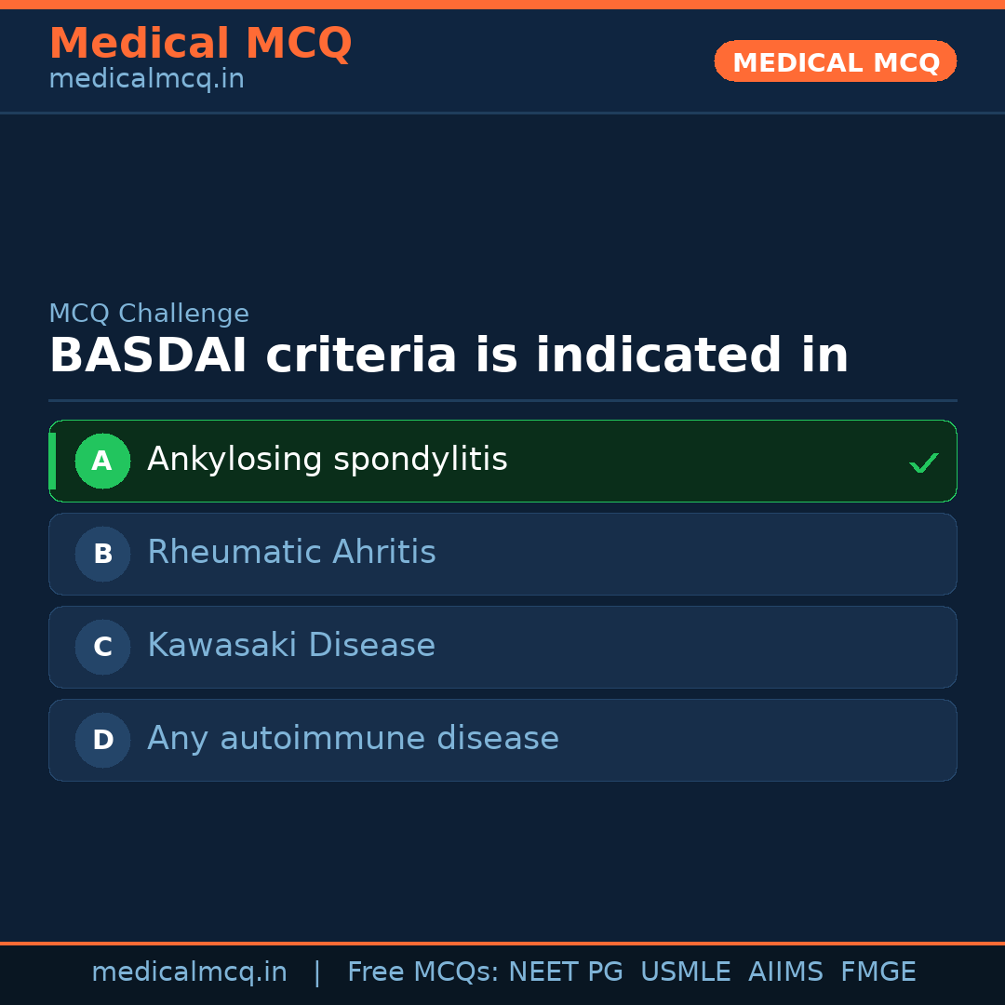Image resolution: width=1005 pixels, height=1005 pixels.
Task: Click the MCQ Challenge label
Action: [149, 314]
